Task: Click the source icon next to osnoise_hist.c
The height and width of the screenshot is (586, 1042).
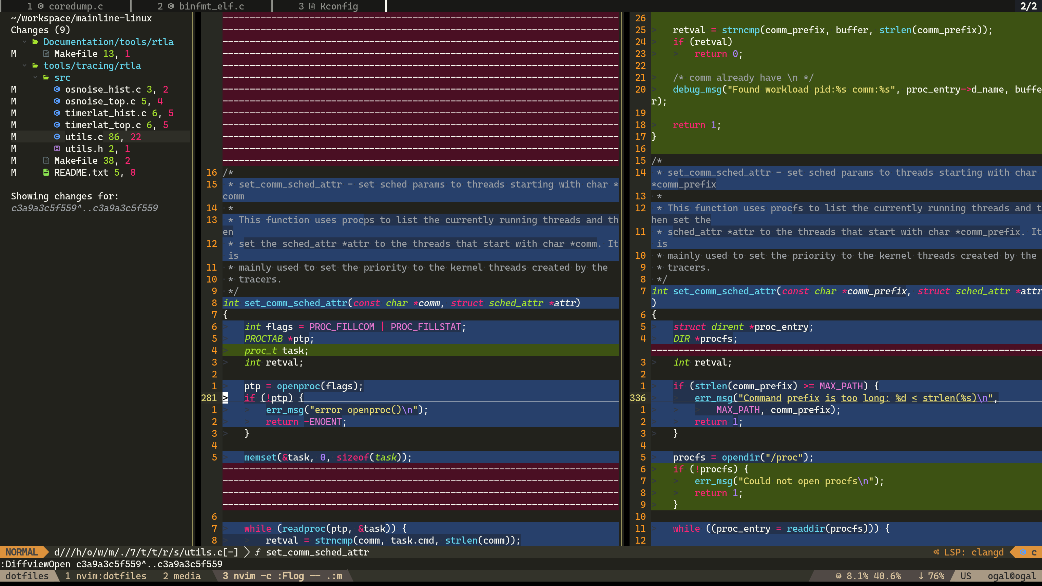Action: coord(57,90)
